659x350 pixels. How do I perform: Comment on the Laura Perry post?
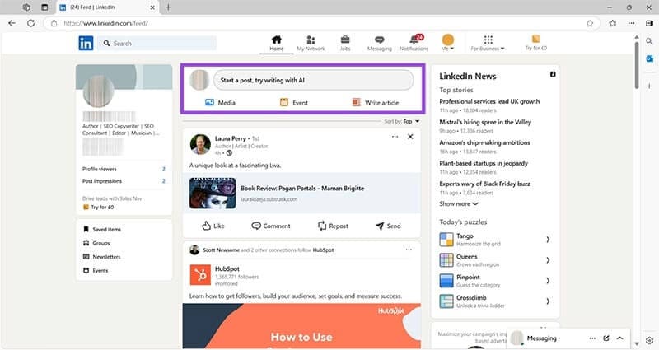point(271,226)
